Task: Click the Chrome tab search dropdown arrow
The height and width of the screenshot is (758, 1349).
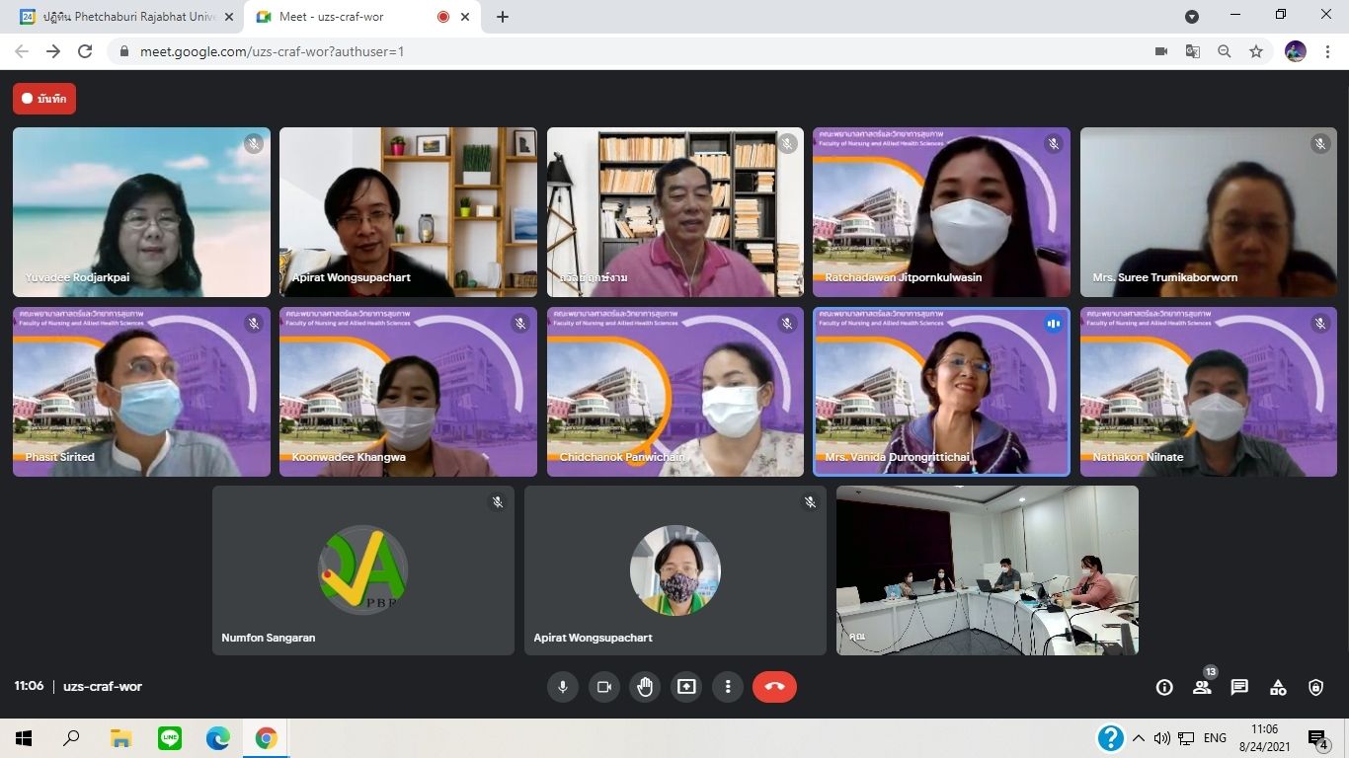Action: 1192,17
